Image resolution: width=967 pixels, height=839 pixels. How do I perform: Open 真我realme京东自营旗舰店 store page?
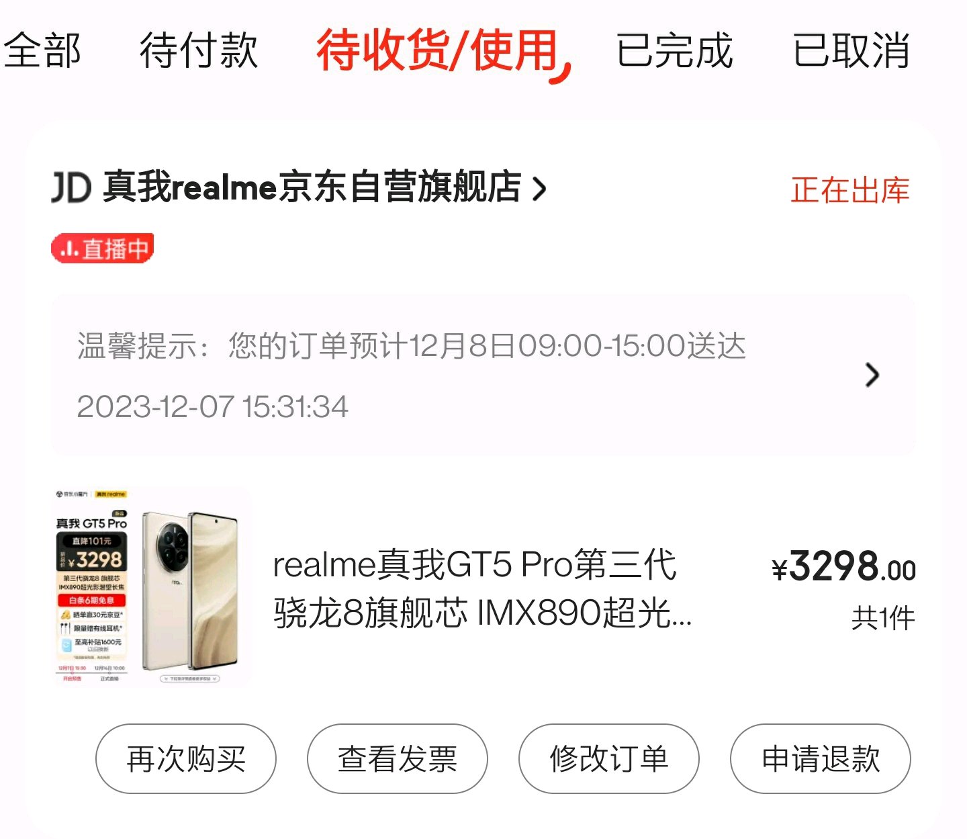pyautogui.click(x=312, y=187)
